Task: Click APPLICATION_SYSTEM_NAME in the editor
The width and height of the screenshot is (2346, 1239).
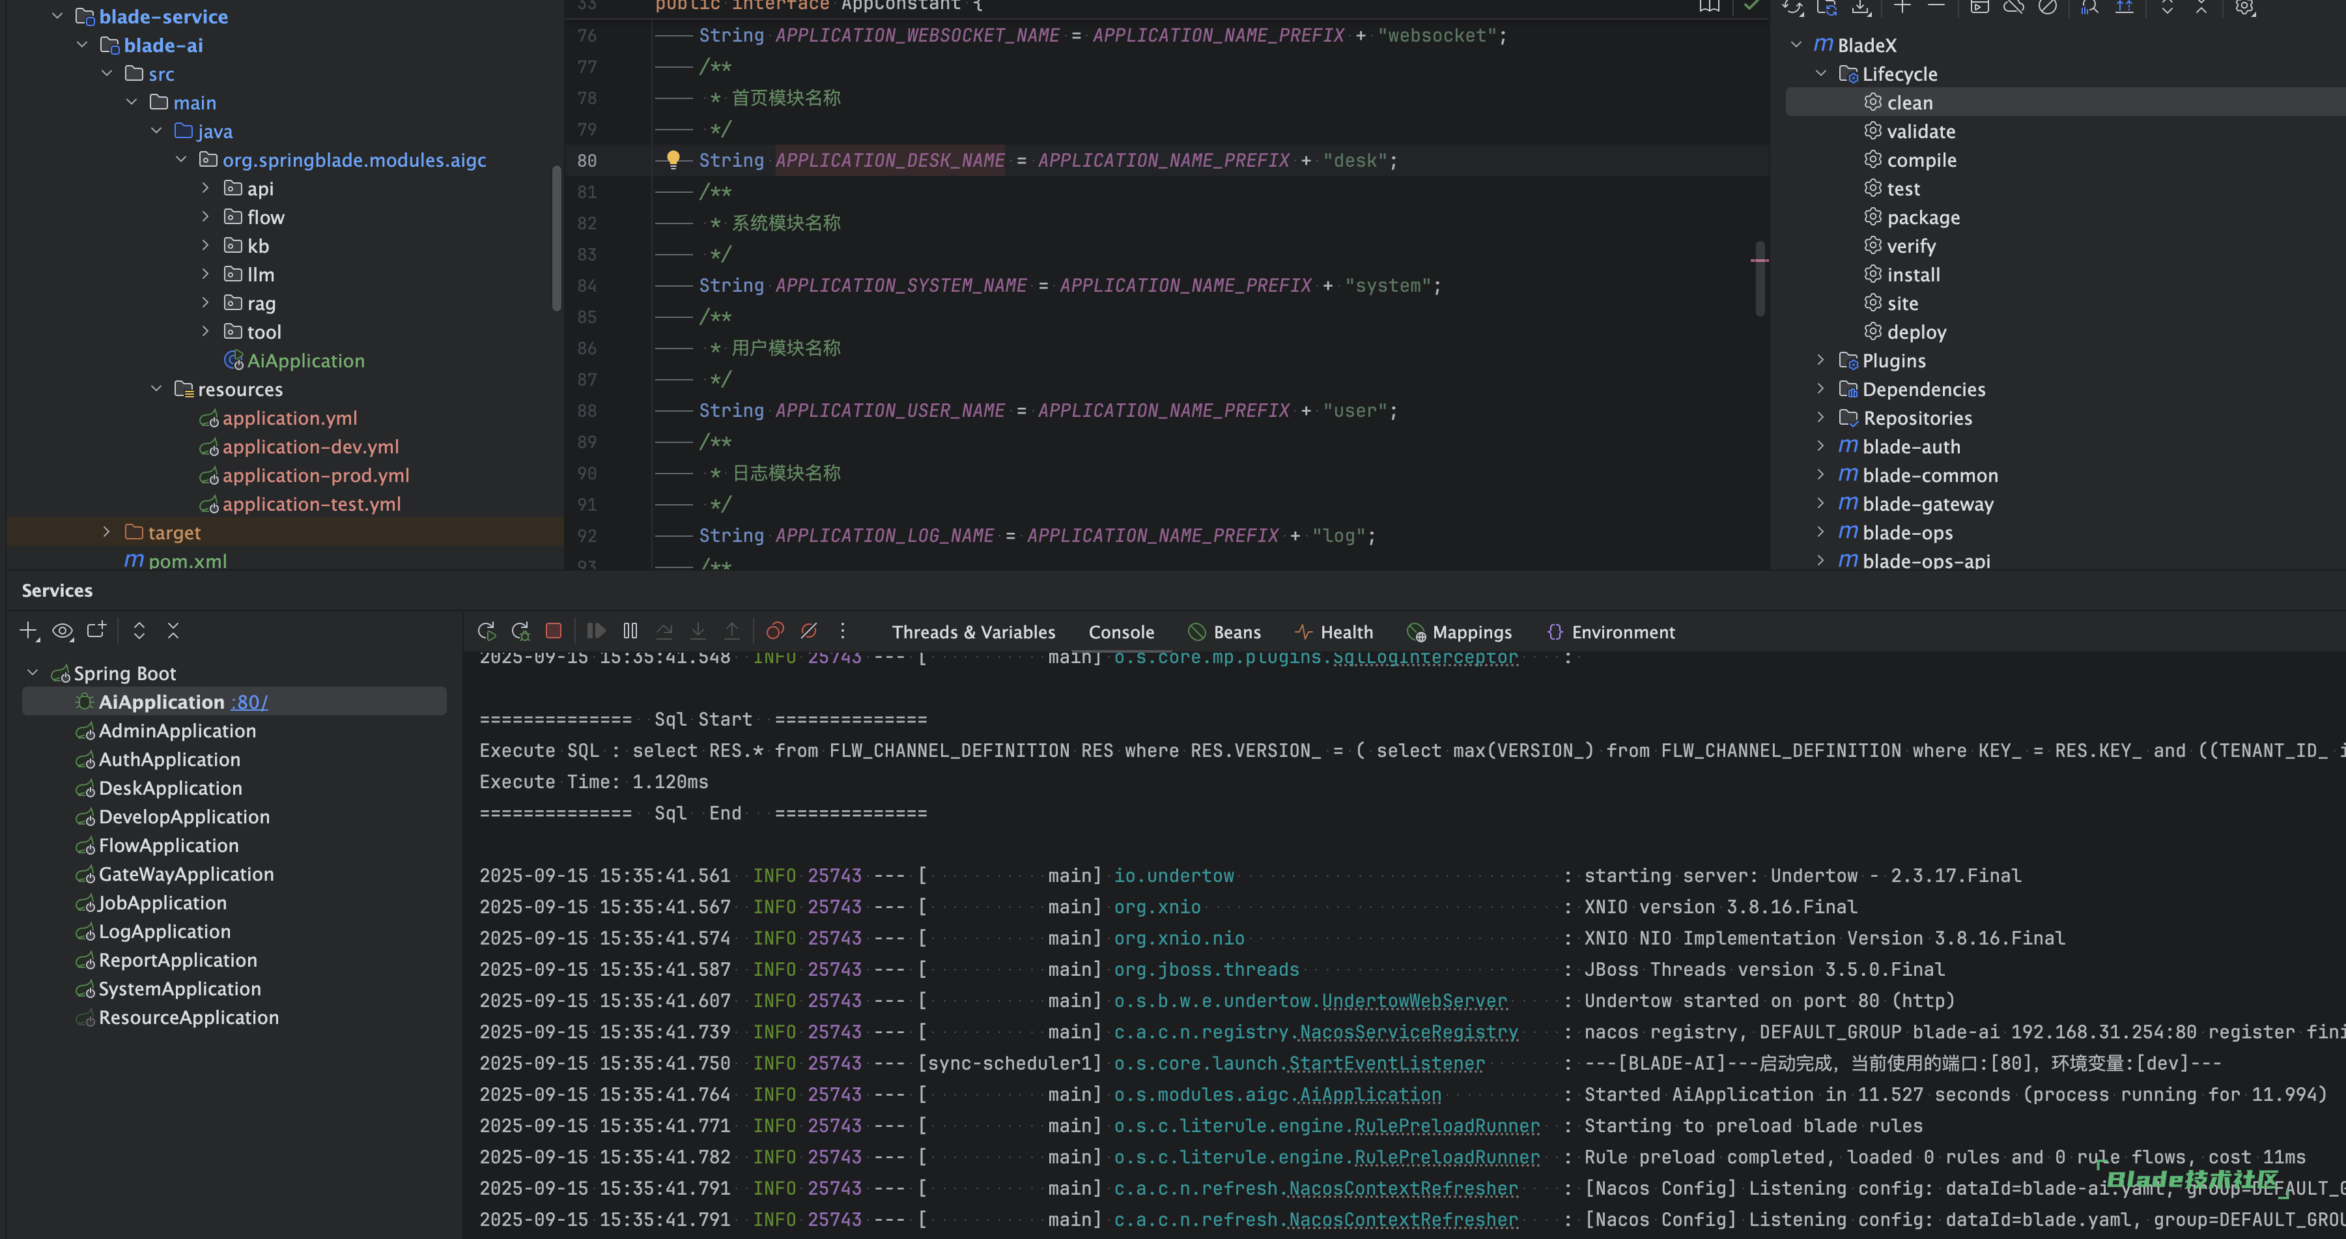Action: coord(901,285)
